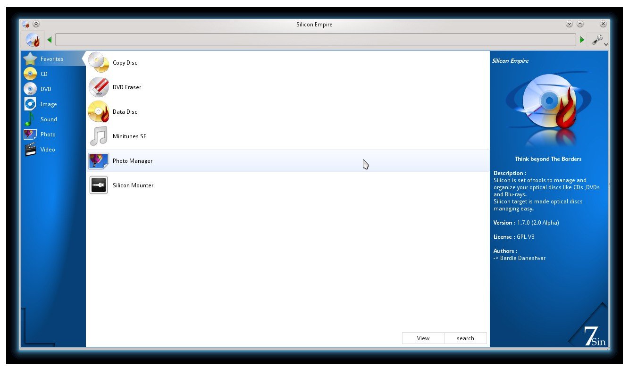
Task: Click the CD disc icon in sidebar
Action: pyautogui.click(x=30, y=74)
